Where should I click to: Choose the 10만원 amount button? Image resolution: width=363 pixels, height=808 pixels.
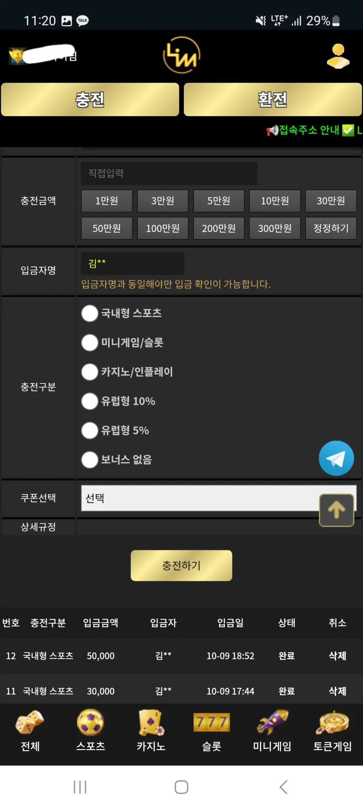point(275,201)
